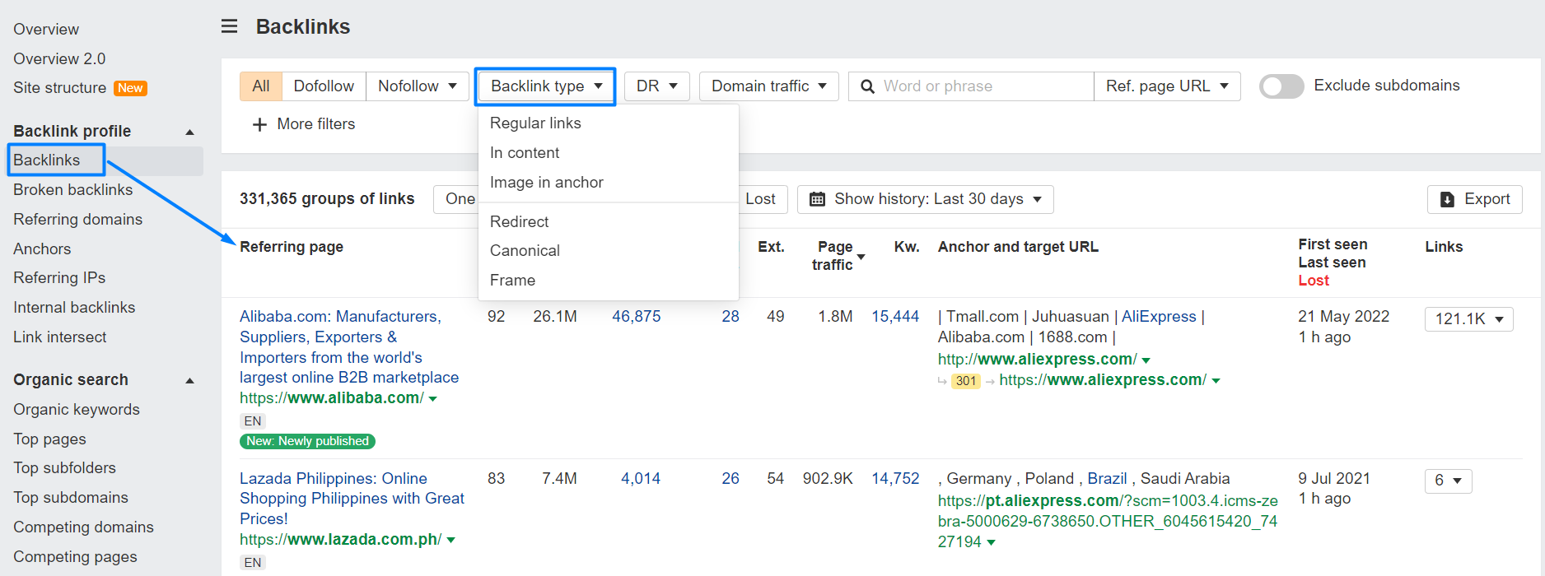Screen dimensions: 1545x576
Task: Open Link intersect tool
Action: (x=59, y=337)
